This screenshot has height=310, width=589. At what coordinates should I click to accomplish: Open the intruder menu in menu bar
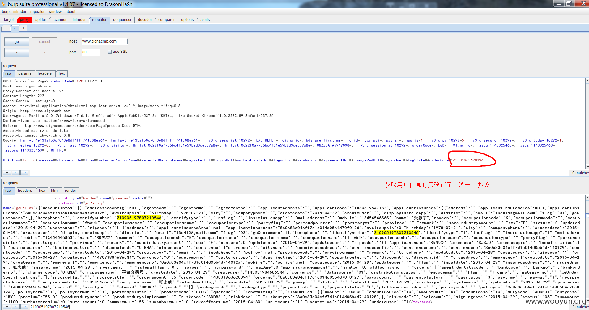click(20, 12)
